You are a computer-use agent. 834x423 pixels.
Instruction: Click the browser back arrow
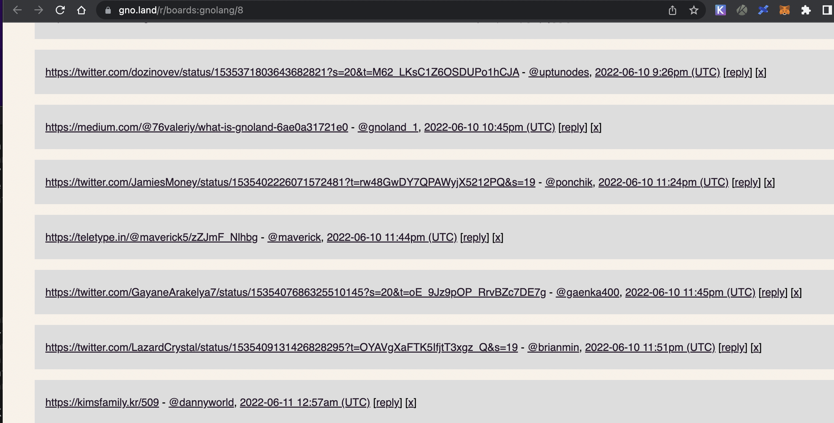pos(17,10)
